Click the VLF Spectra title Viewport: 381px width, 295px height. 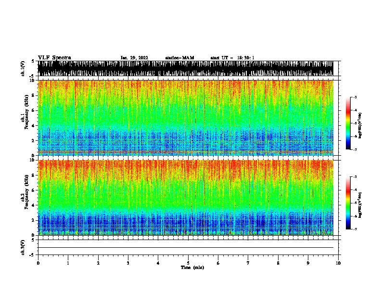(x=54, y=58)
